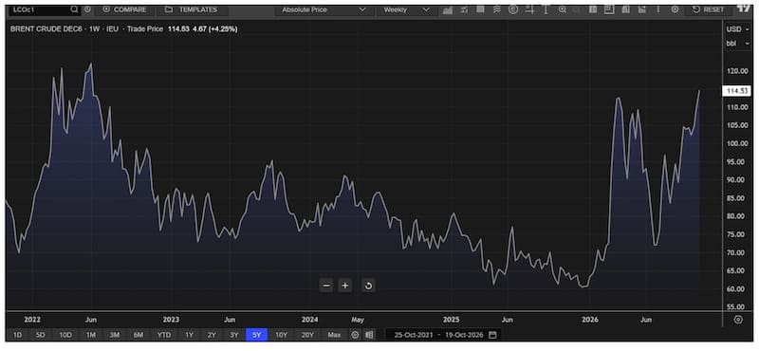
Task: Select the 3Y time range
Action: pyautogui.click(x=234, y=335)
